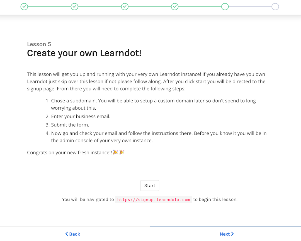Screen dimensions: 301x241
Task: Click the signup.learndotx.com URL text
Action: pyautogui.click(x=153, y=199)
